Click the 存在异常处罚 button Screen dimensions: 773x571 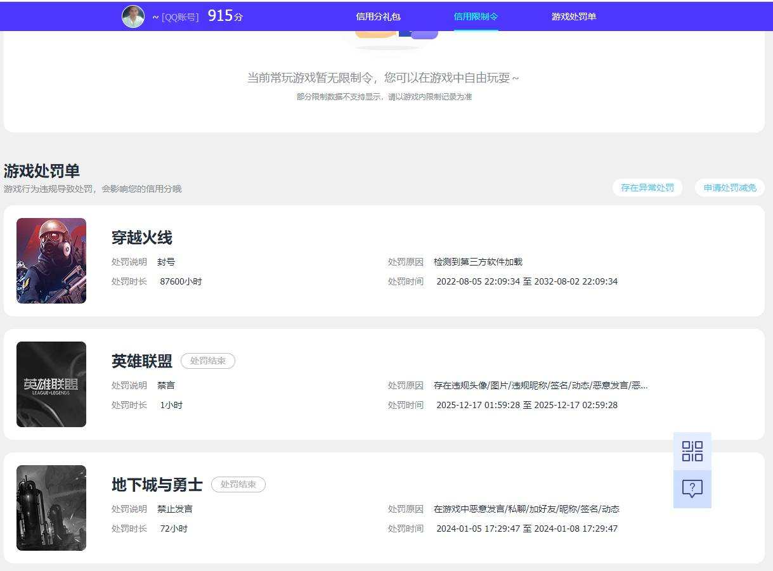point(647,188)
